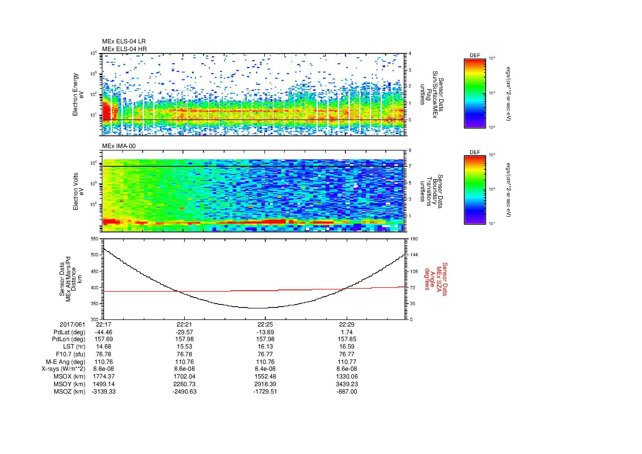Click the 22:17 time axis label
This screenshot has height=454, width=642.
click(103, 325)
